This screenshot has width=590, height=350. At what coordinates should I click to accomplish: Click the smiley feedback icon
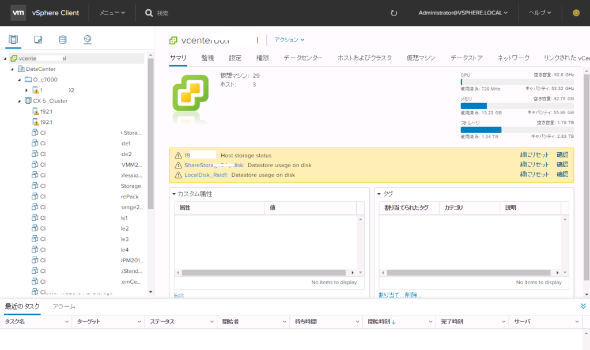click(x=576, y=13)
